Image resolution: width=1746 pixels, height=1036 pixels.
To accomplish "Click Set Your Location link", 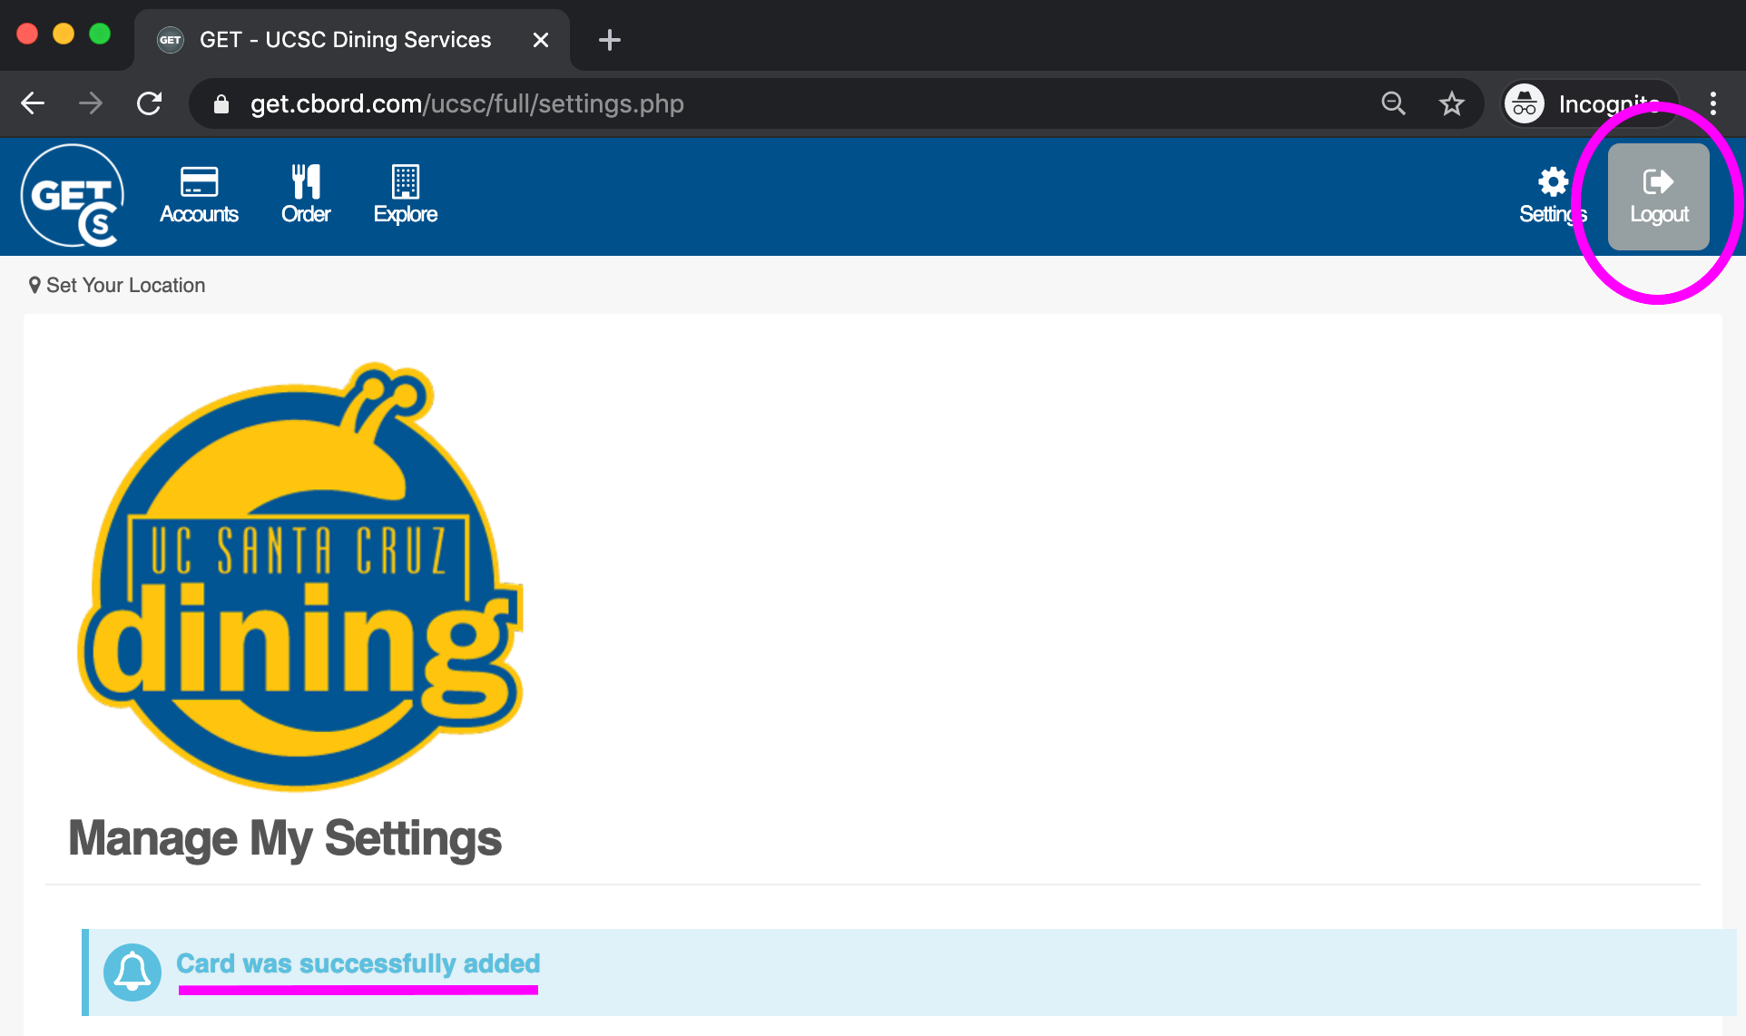I will [x=117, y=286].
